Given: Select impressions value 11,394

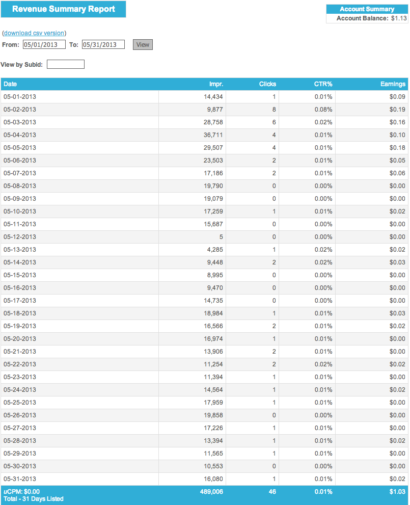Looking at the screenshot, I should point(213,377).
